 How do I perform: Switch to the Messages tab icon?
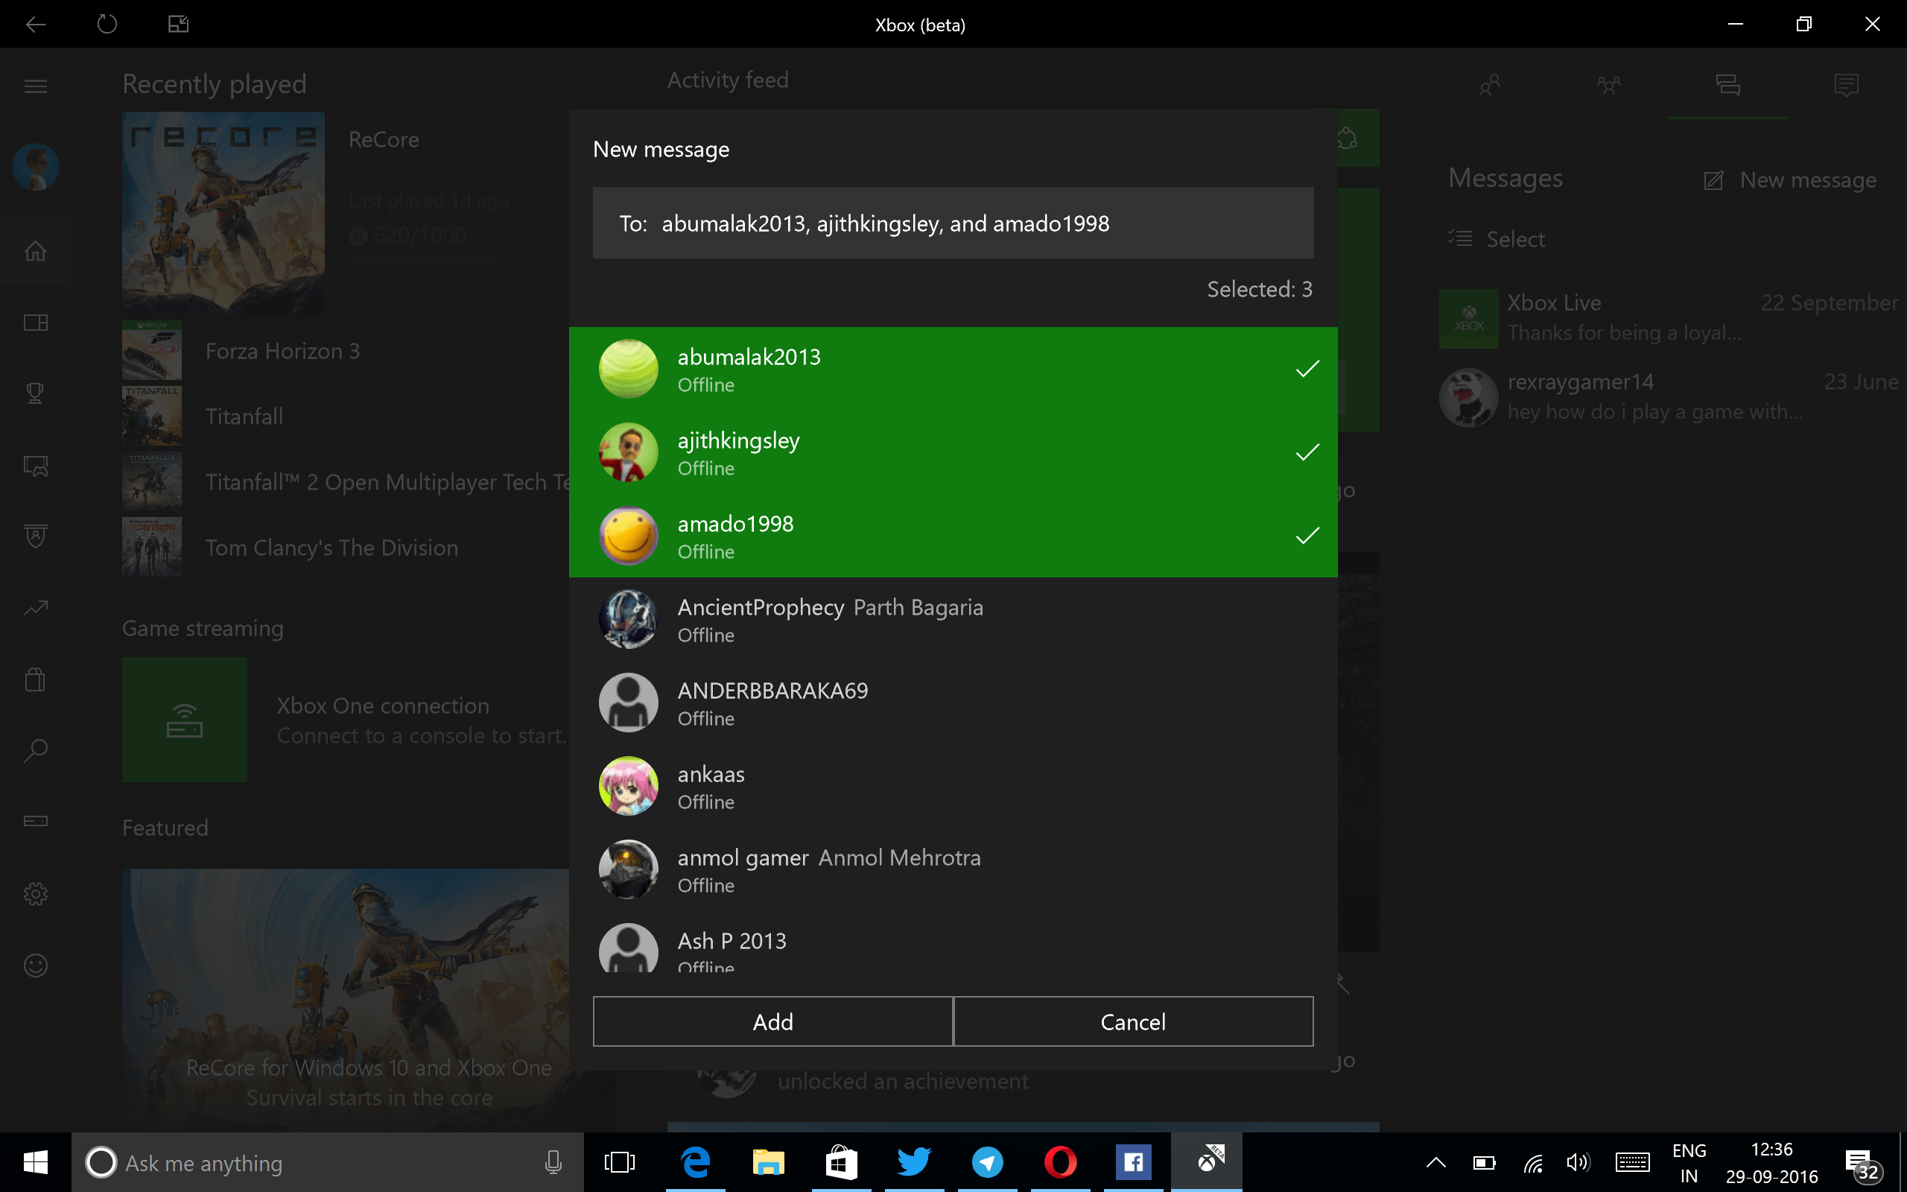pyautogui.click(x=1728, y=85)
